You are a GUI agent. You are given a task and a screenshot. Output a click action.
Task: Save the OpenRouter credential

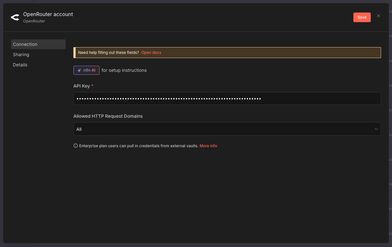click(362, 17)
